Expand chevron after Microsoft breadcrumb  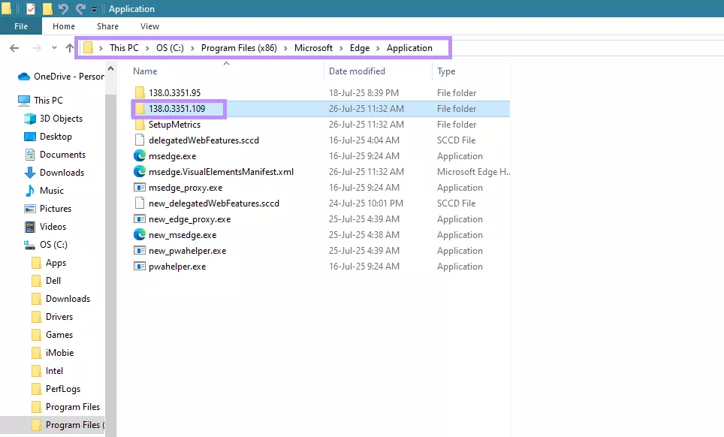click(341, 48)
